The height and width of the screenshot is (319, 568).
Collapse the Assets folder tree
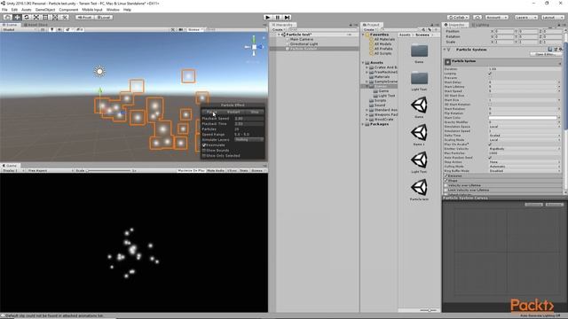pos(363,63)
